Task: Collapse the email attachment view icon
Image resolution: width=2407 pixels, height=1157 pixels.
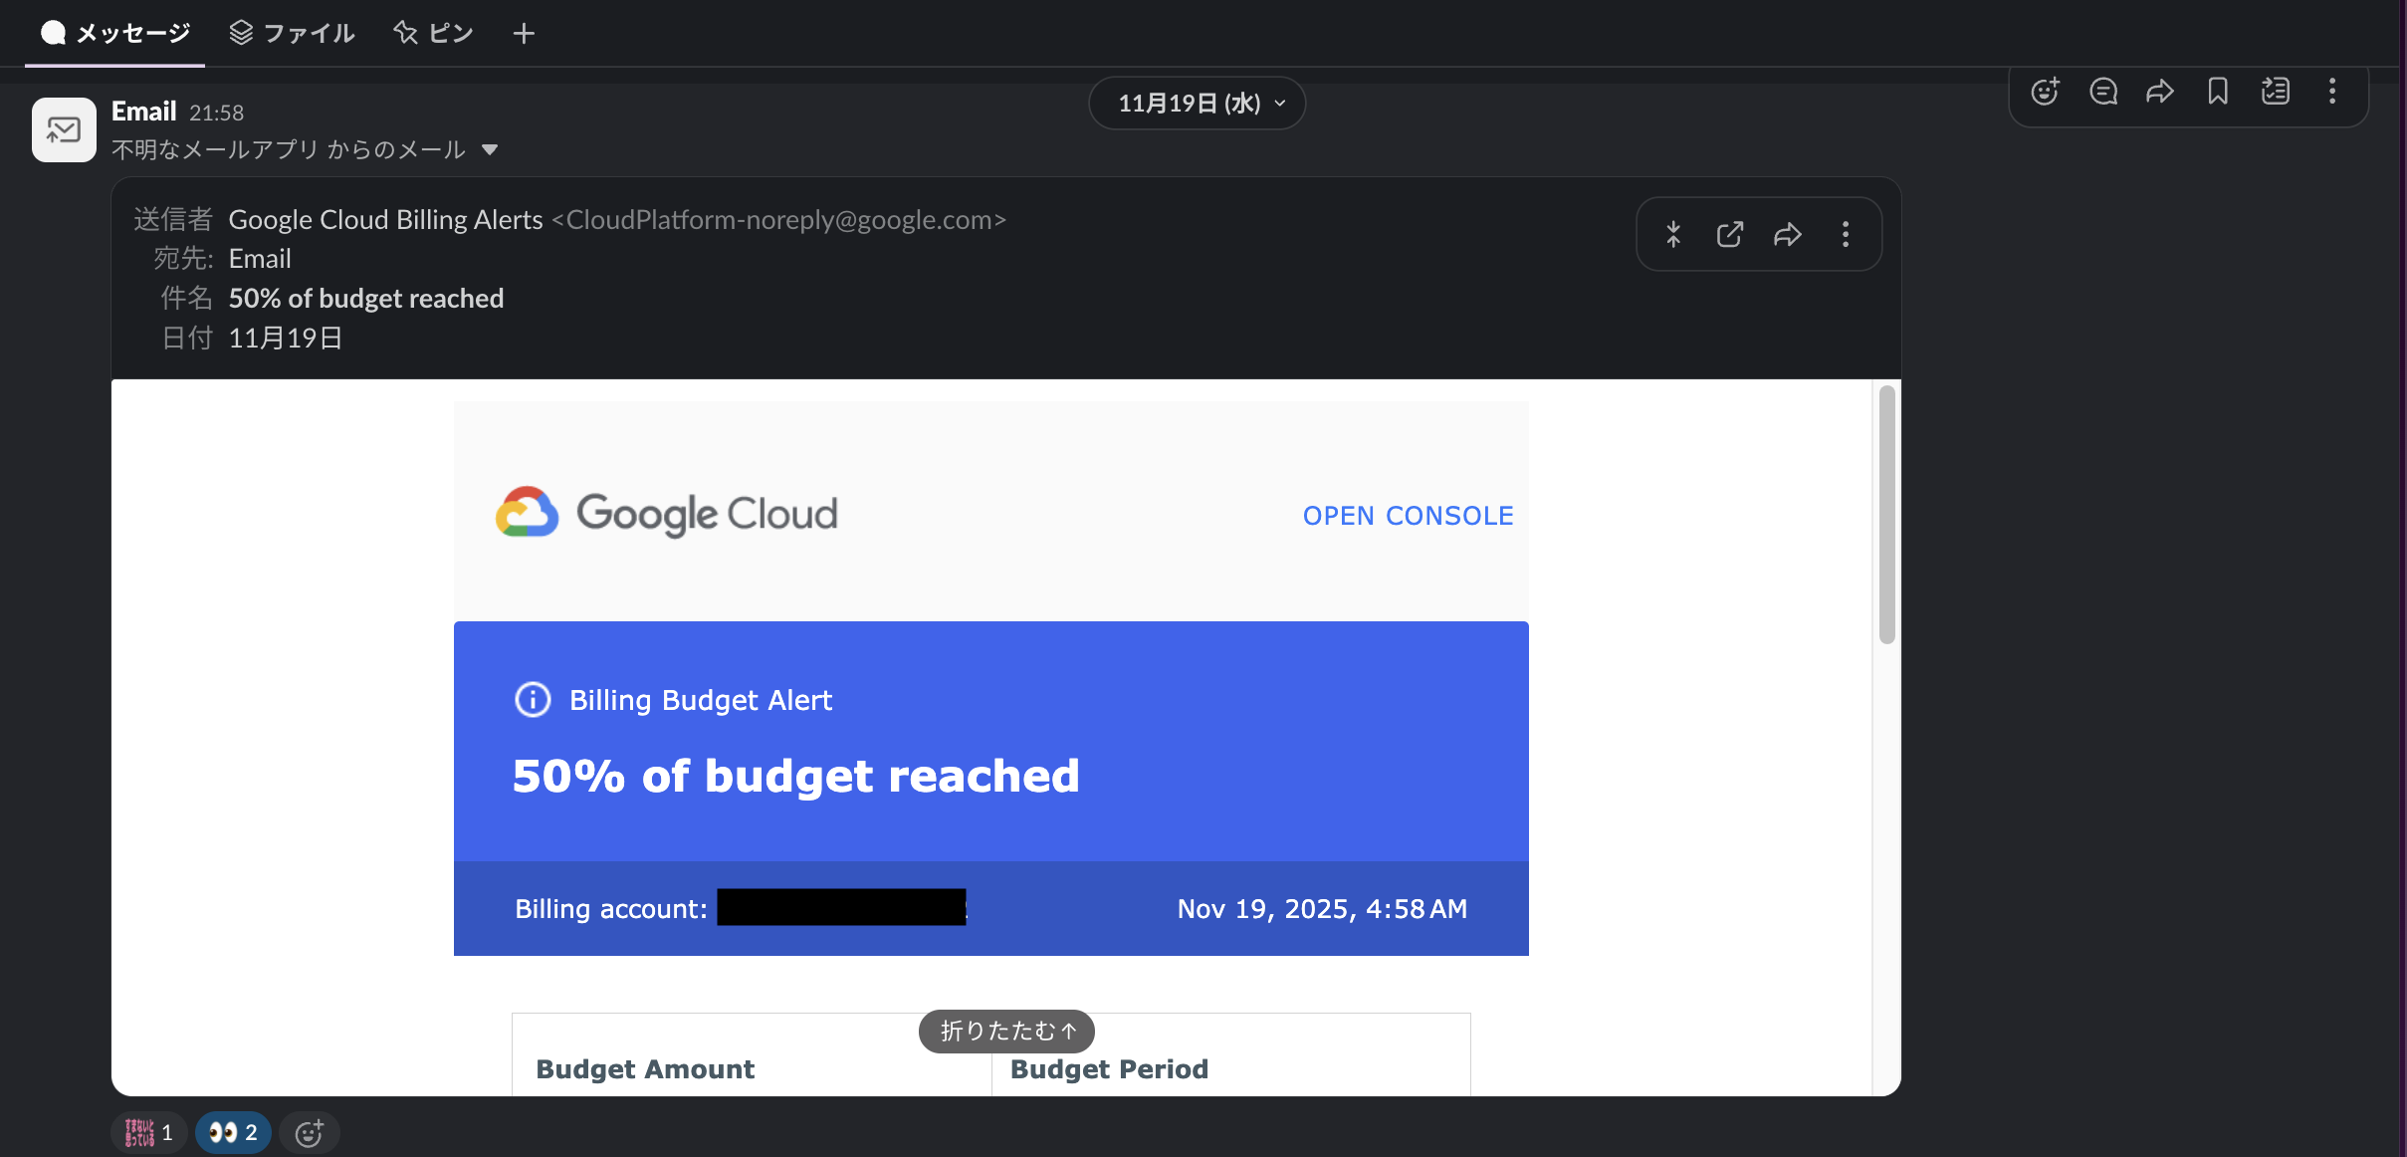Action: coord(1673,234)
